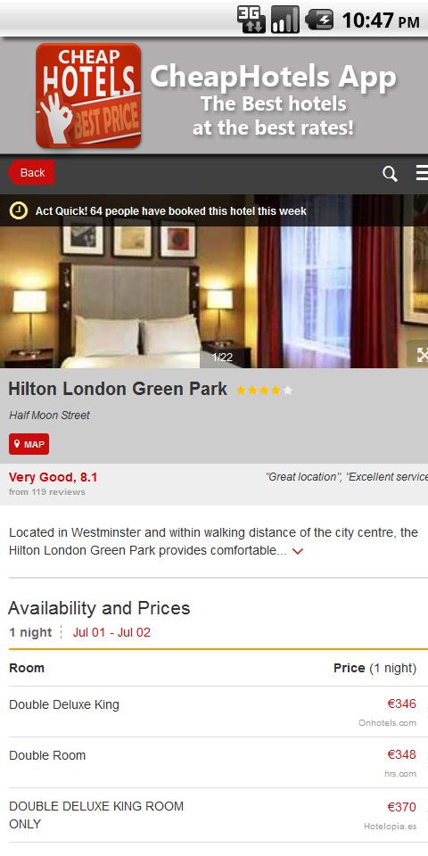Choose DOUBLE DELUXE KING ROOM ONLY €370
The image size is (428, 856).
click(214, 815)
